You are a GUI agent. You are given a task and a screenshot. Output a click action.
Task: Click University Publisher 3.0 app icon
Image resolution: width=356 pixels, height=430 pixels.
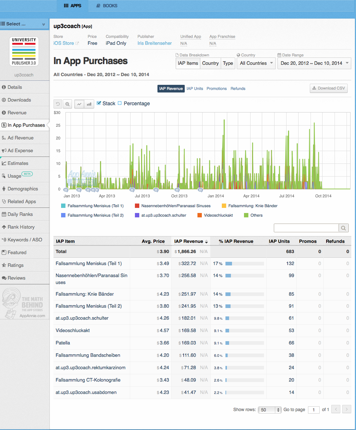tap(24, 51)
